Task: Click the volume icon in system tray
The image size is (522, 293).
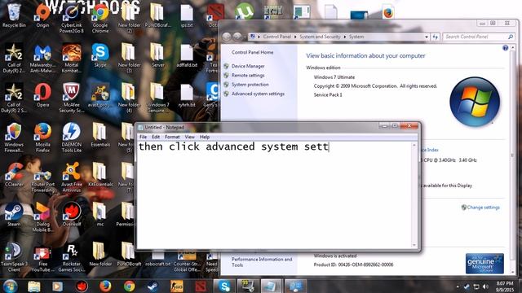Action: 485,286
